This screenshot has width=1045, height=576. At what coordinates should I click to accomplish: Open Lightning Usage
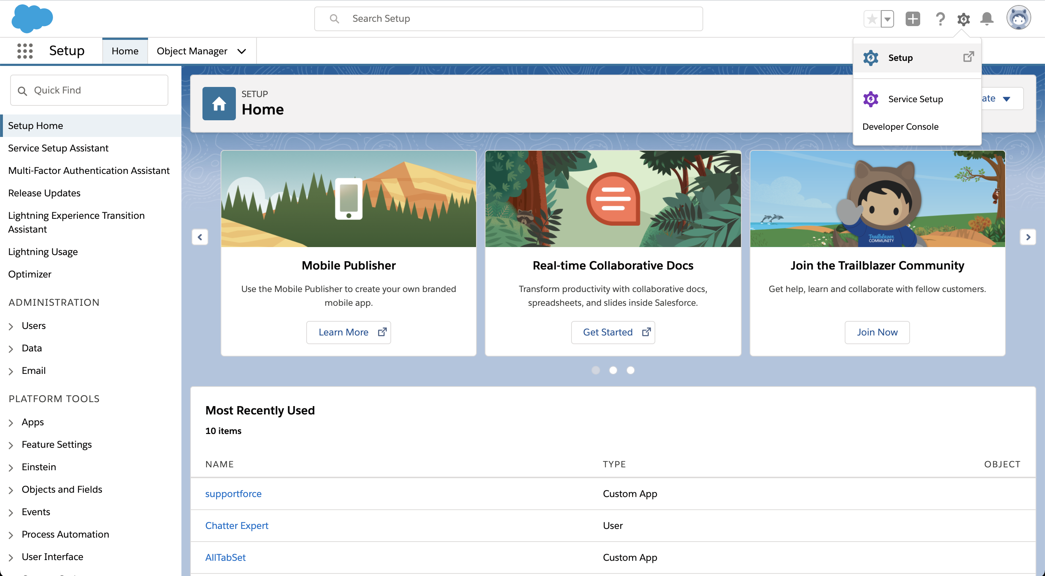pyautogui.click(x=43, y=252)
